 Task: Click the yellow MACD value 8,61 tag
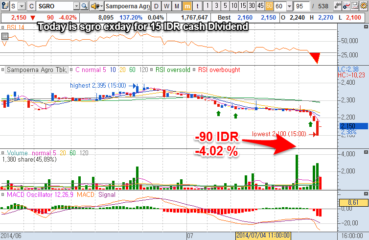tap(353, 203)
